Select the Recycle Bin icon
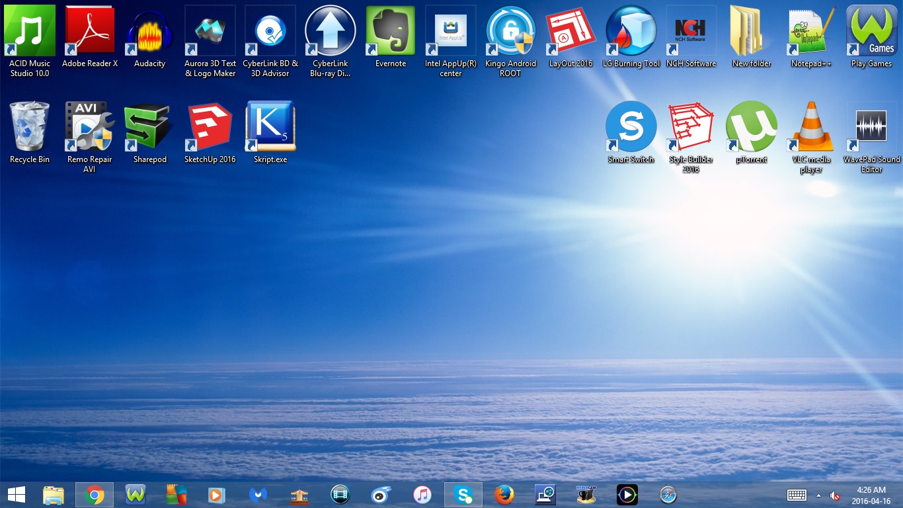The height and width of the screenshot is (508, 903). pos(30,132)
